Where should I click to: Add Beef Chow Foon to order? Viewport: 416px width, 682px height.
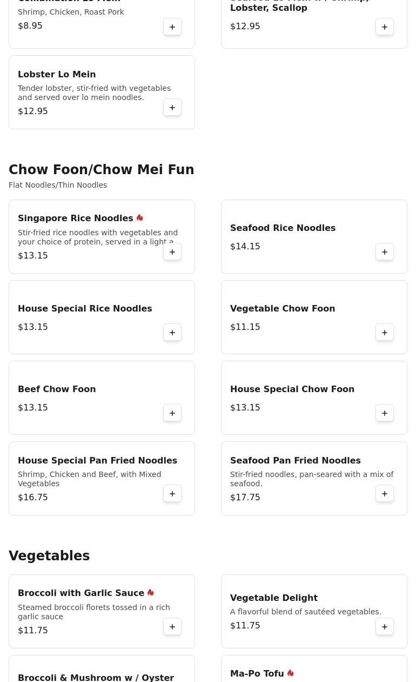[172, 413]
